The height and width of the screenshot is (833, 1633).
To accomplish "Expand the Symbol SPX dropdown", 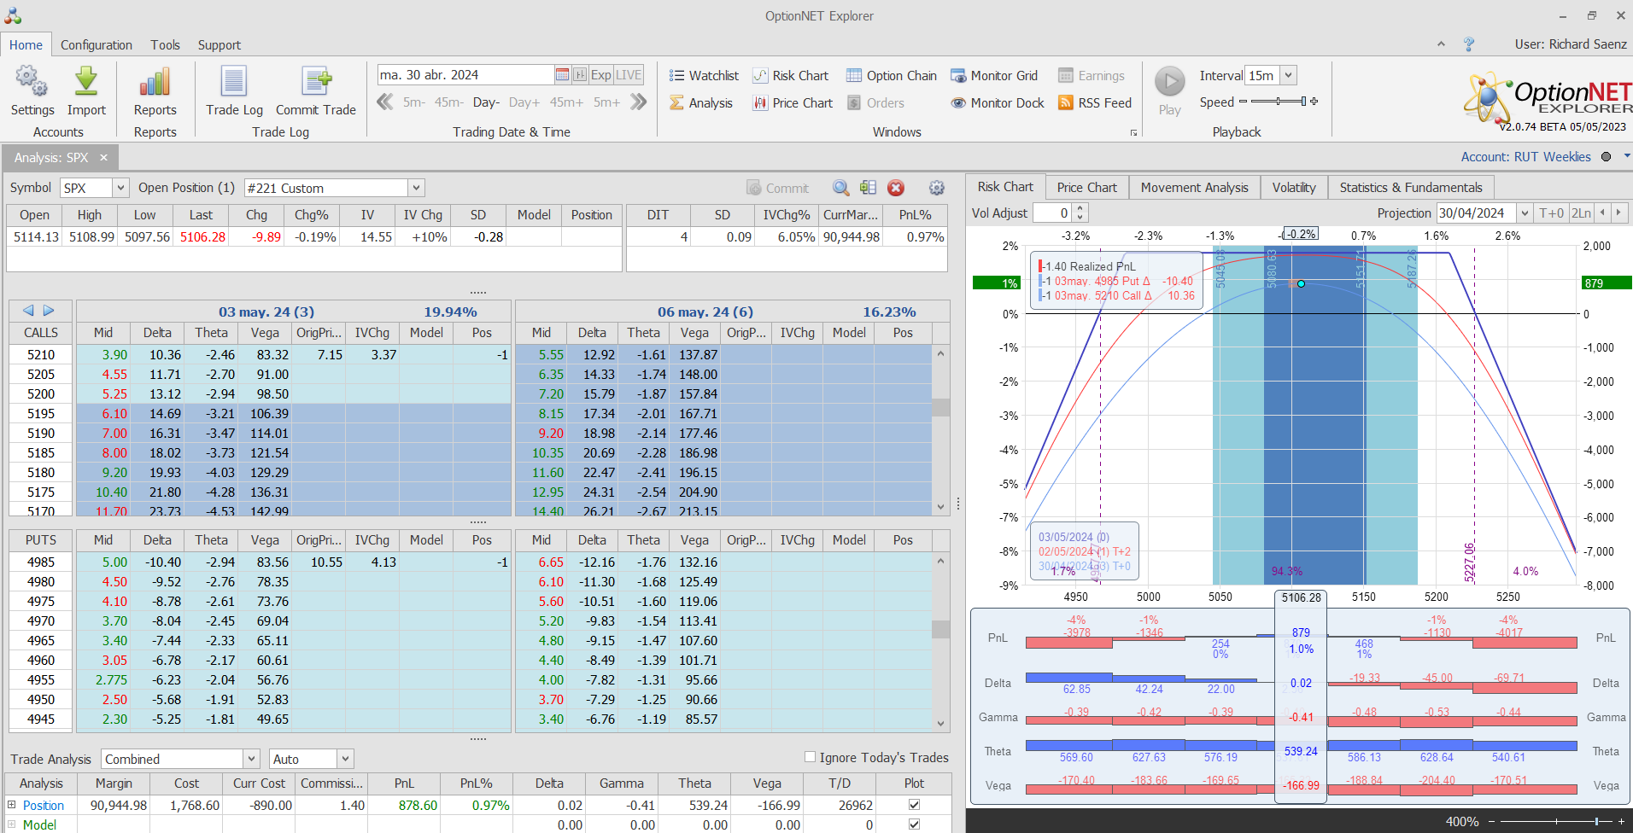I will [x=120, y=188].
